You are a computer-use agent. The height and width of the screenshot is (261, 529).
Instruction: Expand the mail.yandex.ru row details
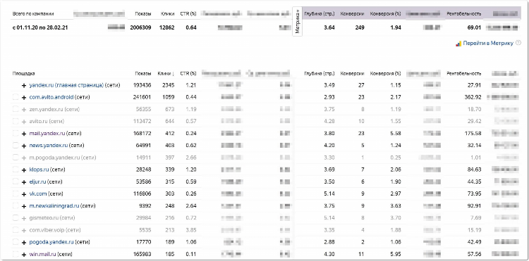24,134
